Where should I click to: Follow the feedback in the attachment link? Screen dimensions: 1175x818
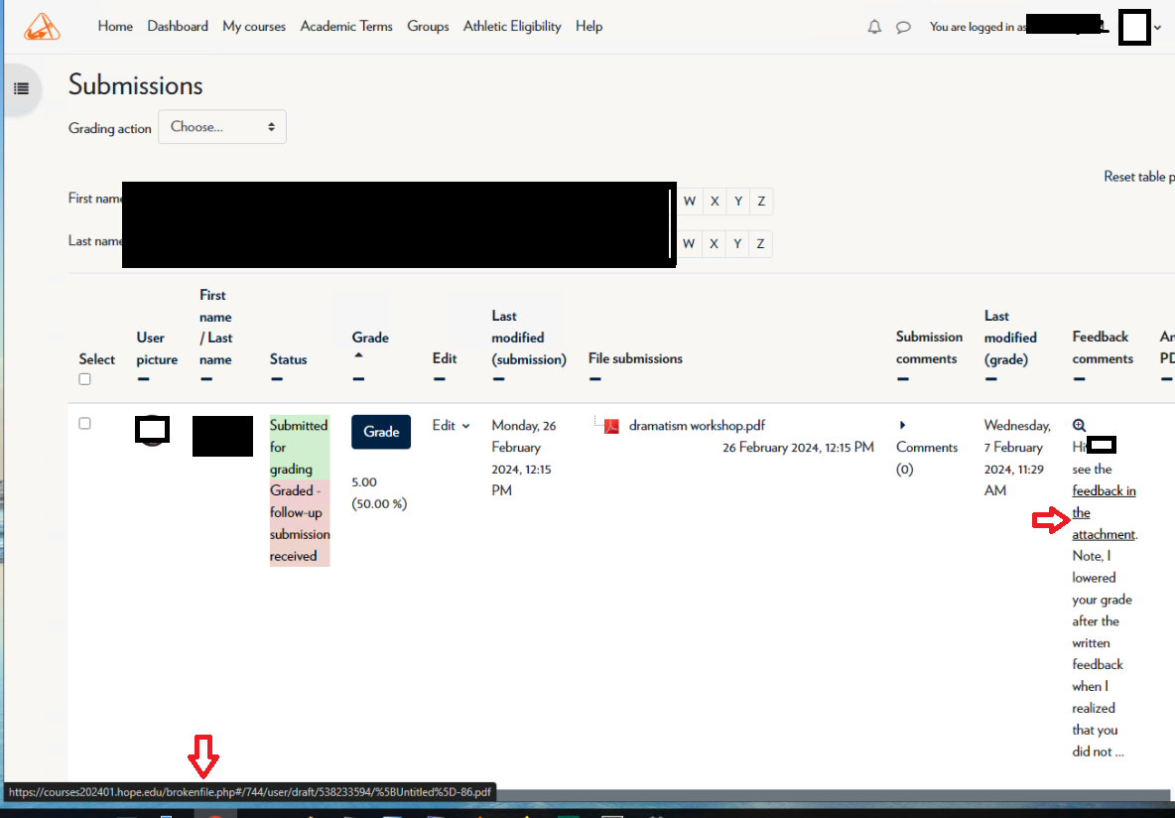tap(1104, 513)
